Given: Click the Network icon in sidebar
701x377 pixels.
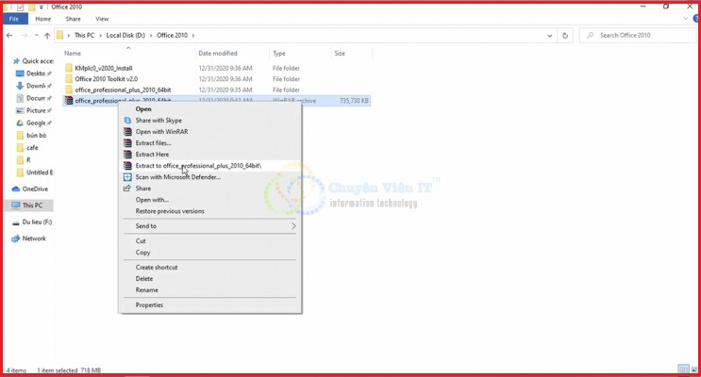Looking at the screenshot, I should 16,238.
